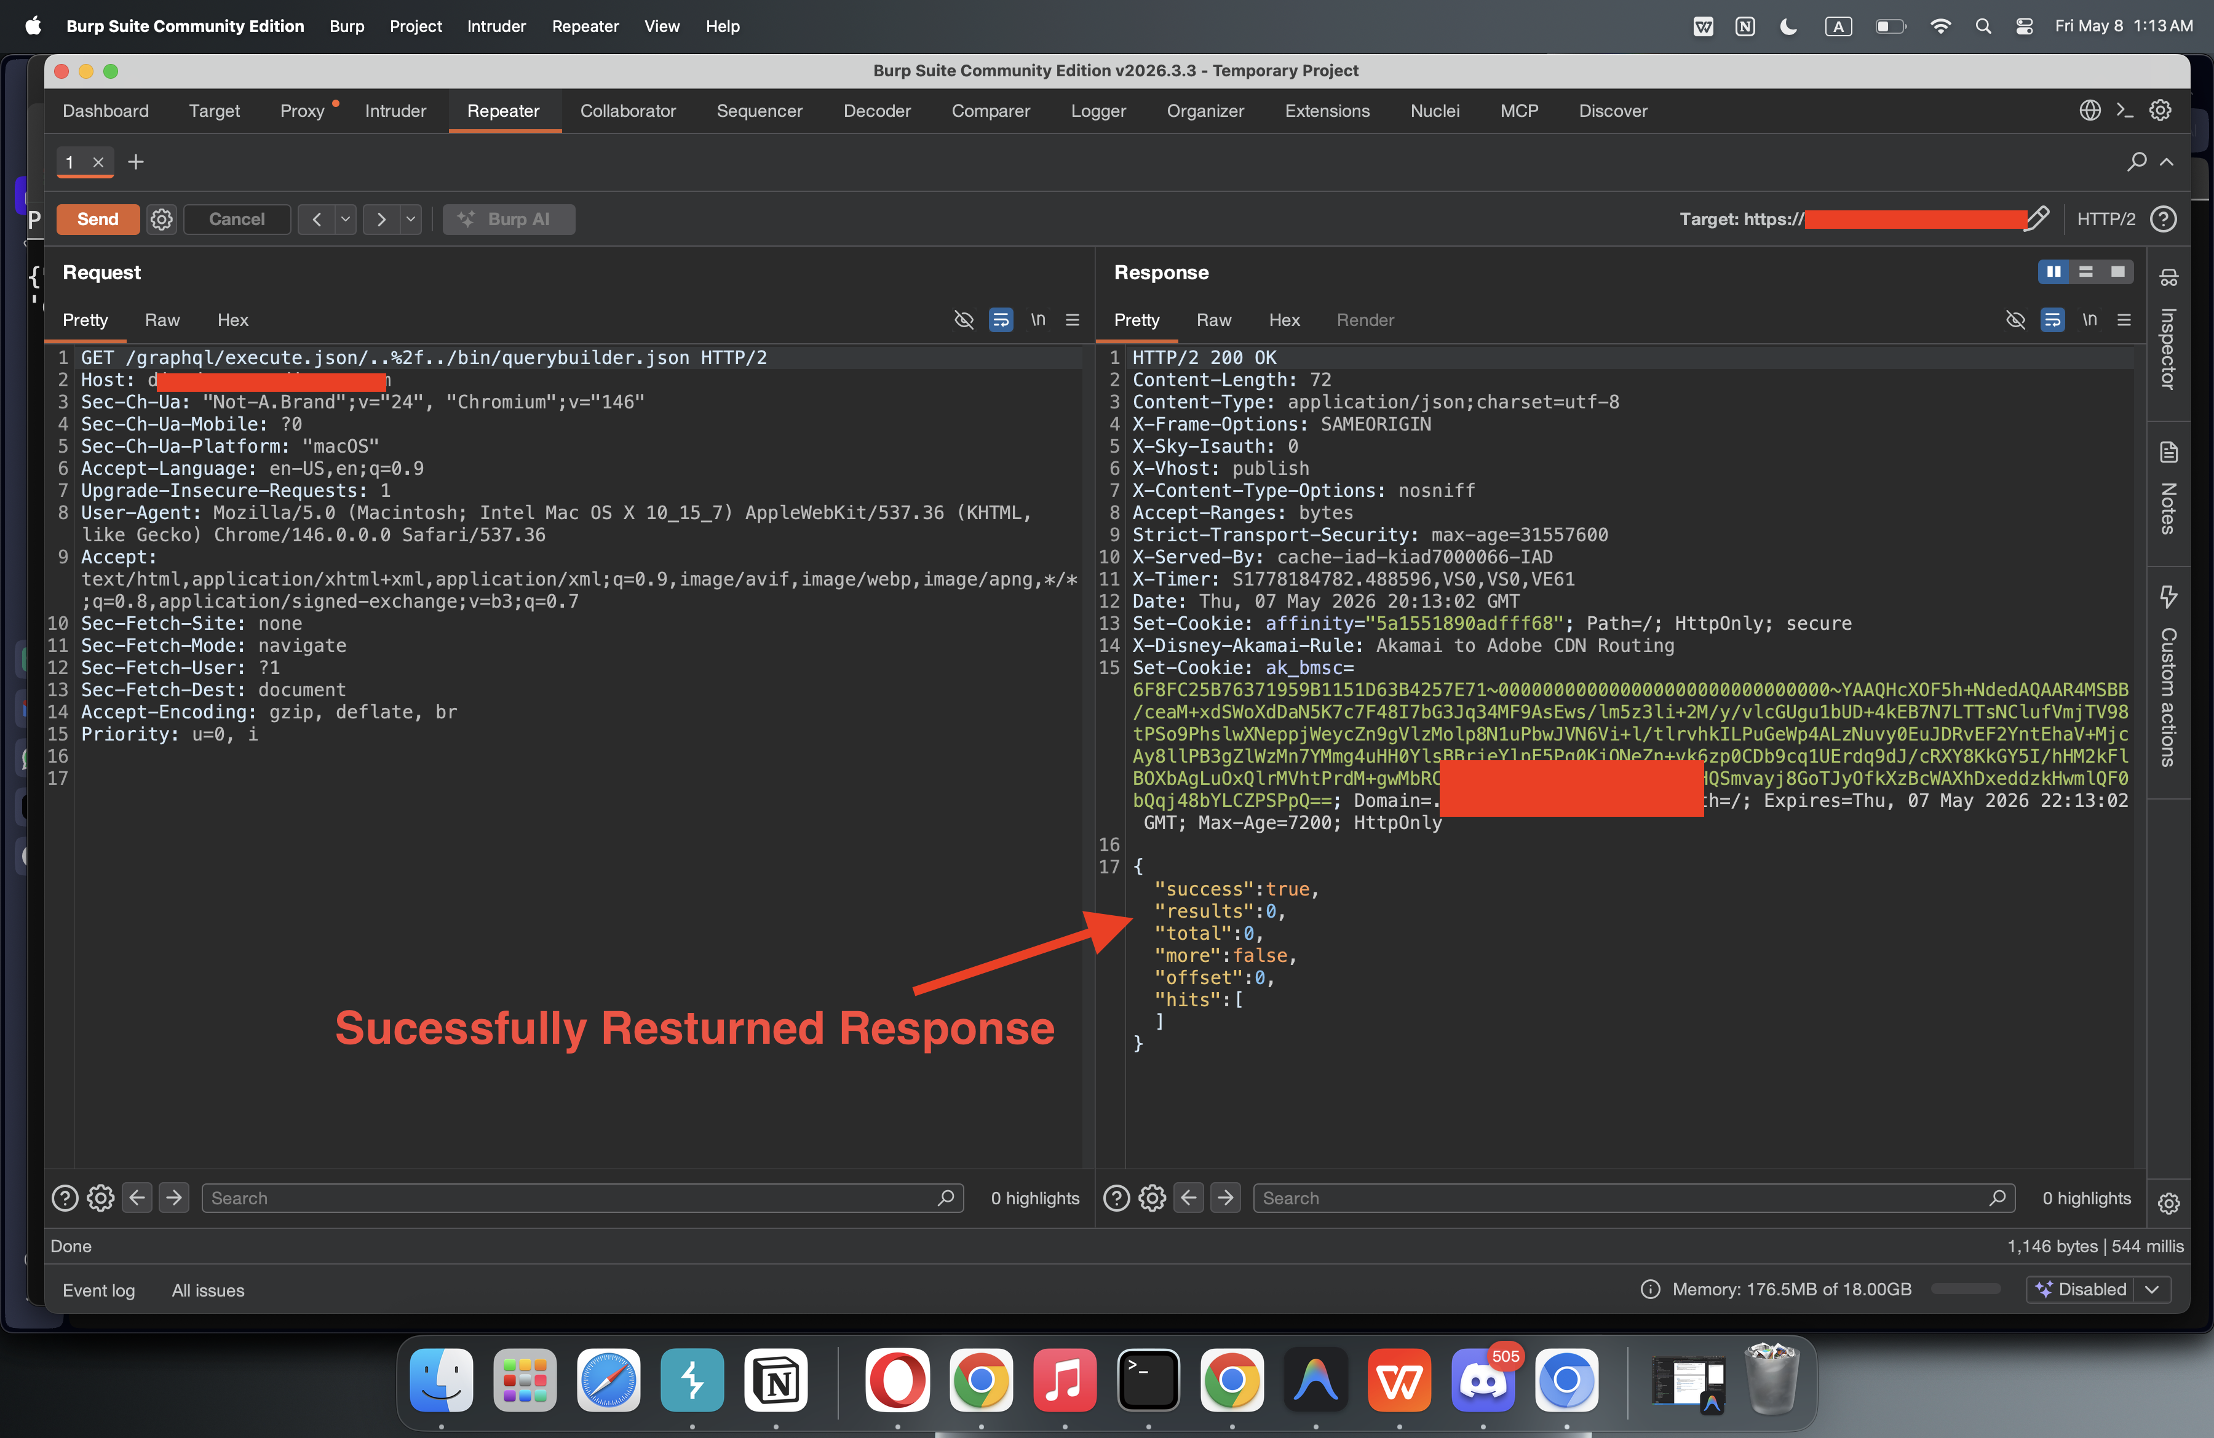This screenshot has height=1438, width=2214.
Task: Open the Memory info icon in status bar
Action: tap(1650, 1289)
